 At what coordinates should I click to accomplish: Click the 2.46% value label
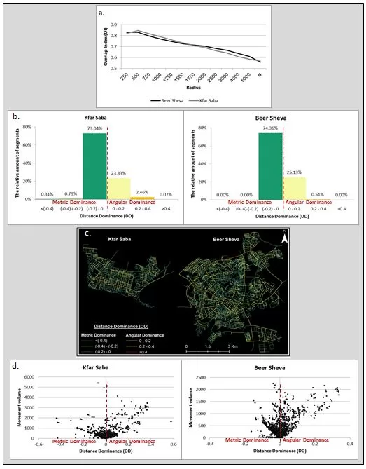(x=142, y=192)
